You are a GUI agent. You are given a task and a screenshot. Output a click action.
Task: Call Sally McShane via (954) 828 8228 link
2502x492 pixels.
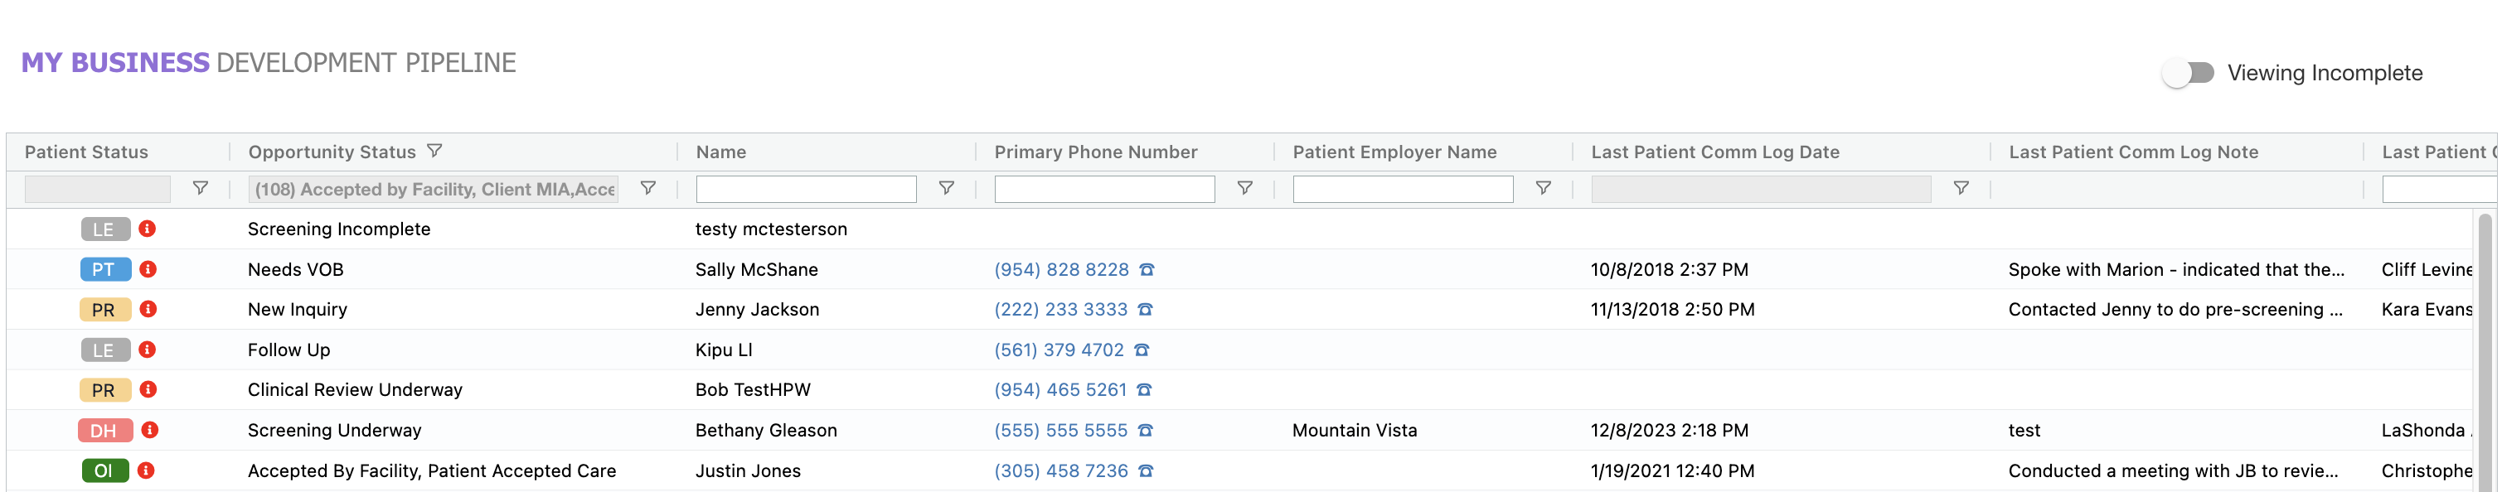coord(1062,269)
